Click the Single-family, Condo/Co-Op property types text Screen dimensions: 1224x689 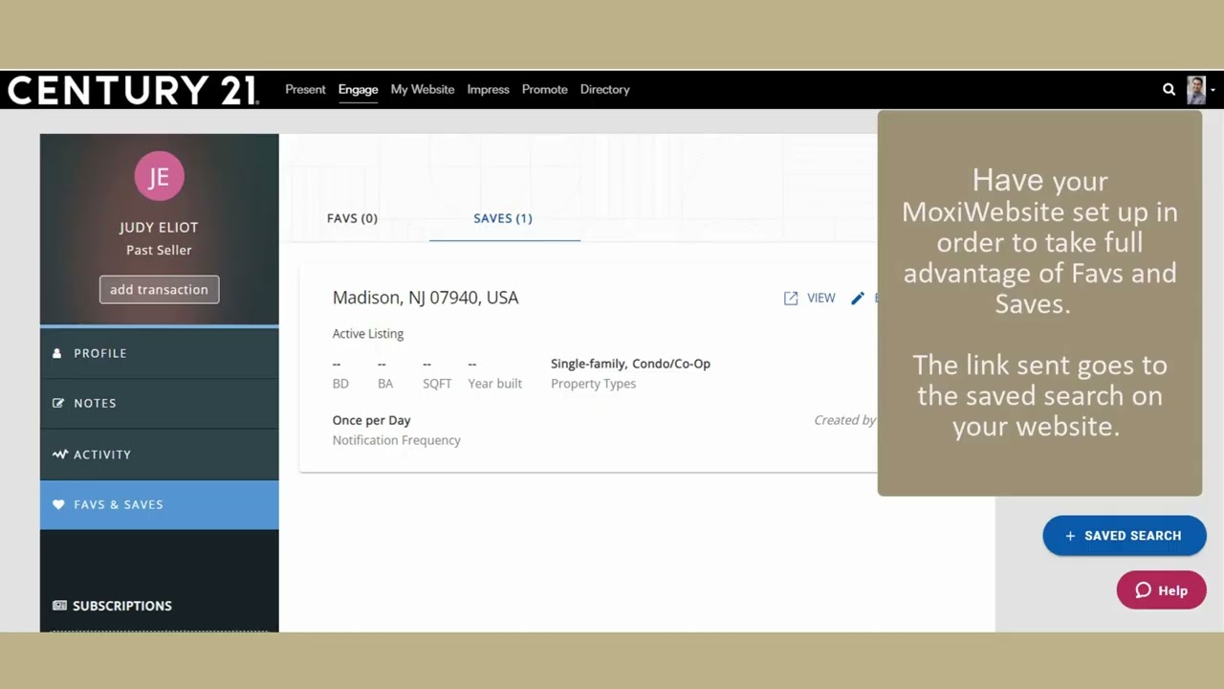(x=630, y=364)
